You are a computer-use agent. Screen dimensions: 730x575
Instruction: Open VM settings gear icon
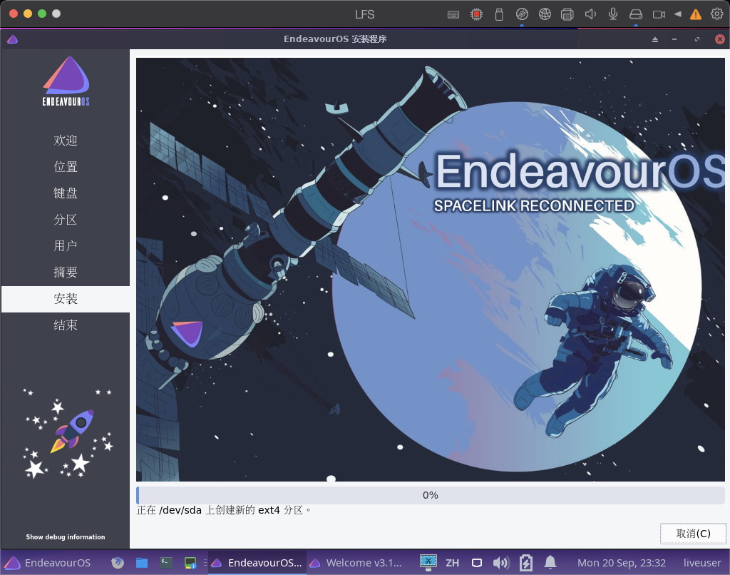point(717,14)
